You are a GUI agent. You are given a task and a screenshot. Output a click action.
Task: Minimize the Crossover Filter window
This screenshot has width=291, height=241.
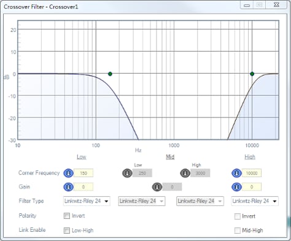(x=247, y=5)
